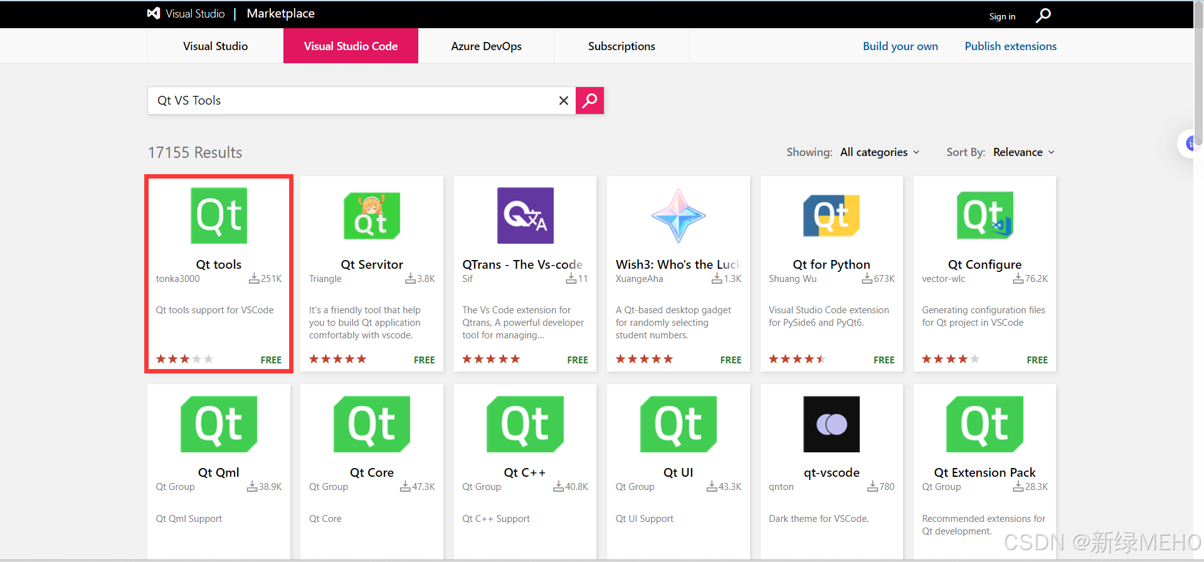
Task: Click the Qt tools star rating
Action: (185, 359)
